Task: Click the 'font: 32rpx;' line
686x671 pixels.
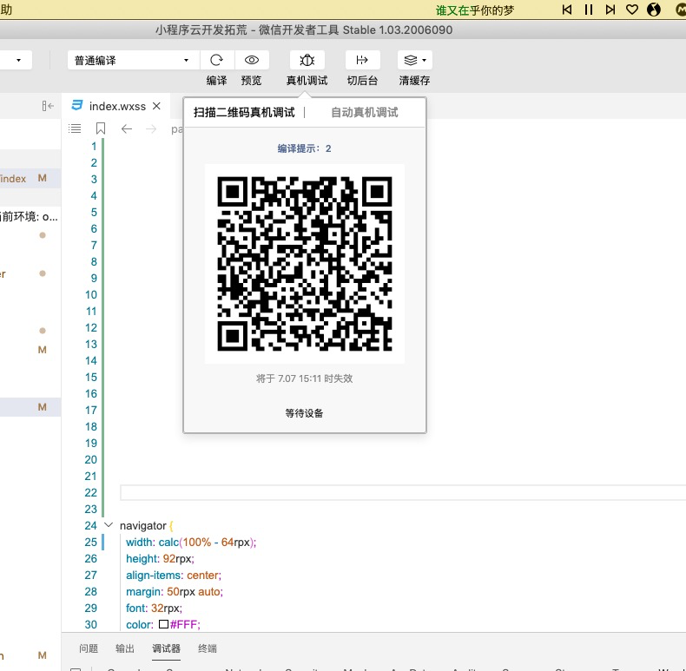Action: tap(154, 608)
